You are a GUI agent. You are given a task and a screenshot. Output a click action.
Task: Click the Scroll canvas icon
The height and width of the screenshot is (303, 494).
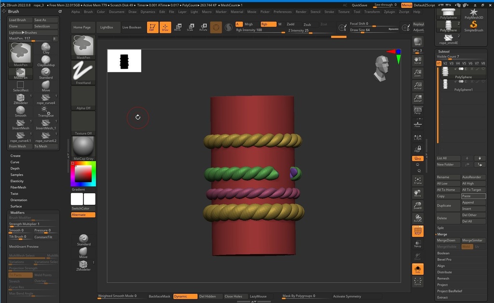click(417, 60)
